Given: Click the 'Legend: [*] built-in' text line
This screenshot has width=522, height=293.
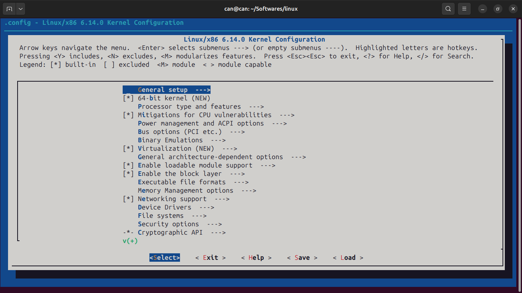Looking at the screenshot, I should click(146, 64).
